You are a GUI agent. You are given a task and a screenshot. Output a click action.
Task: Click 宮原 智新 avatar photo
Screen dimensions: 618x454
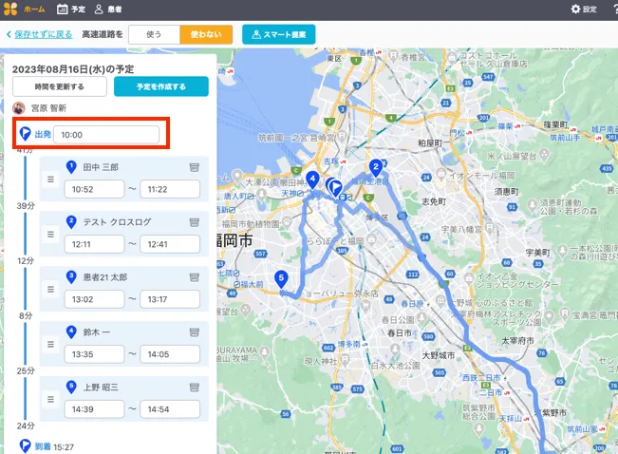19,108
